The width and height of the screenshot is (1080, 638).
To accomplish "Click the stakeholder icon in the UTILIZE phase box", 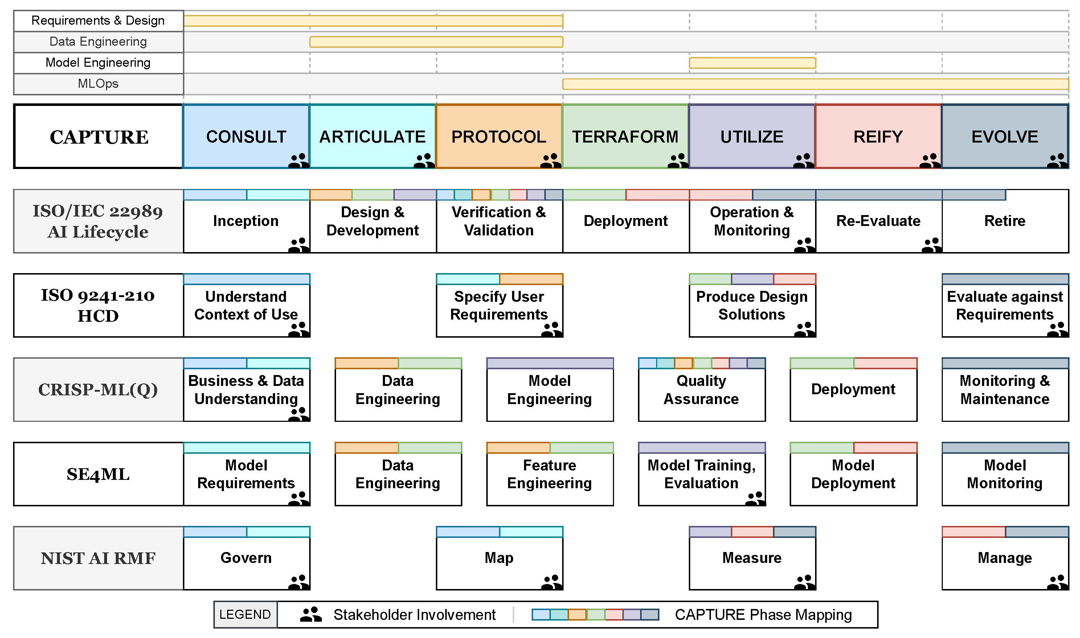I will [803, 160].
